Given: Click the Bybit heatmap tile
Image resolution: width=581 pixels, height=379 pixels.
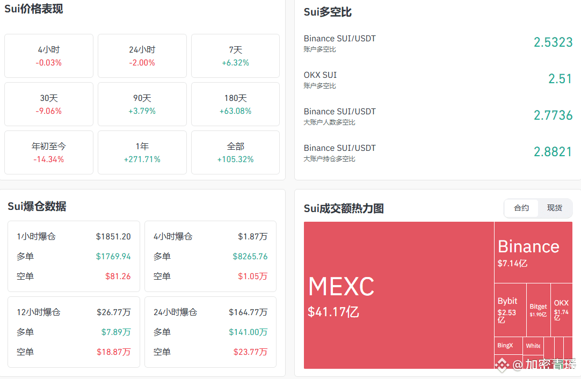Looking at the screenshot, I should point(510,310).
